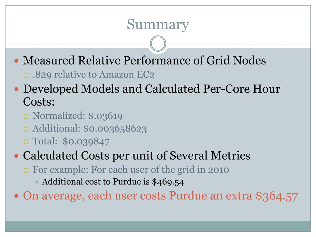This screenshot has width=316, height=237.
Task: Click the circle ornament below the title
Action: point(158,44)
